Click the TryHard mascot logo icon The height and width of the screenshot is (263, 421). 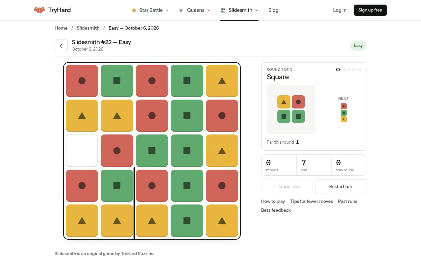tap(39, 10)
